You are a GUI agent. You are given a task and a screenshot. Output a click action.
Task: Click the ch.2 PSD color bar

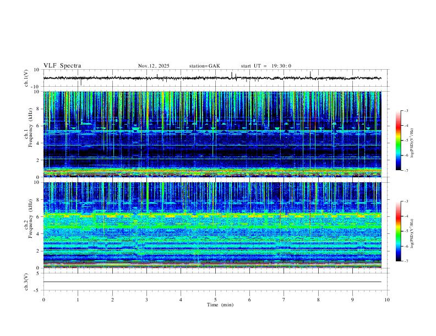point(399,231)
